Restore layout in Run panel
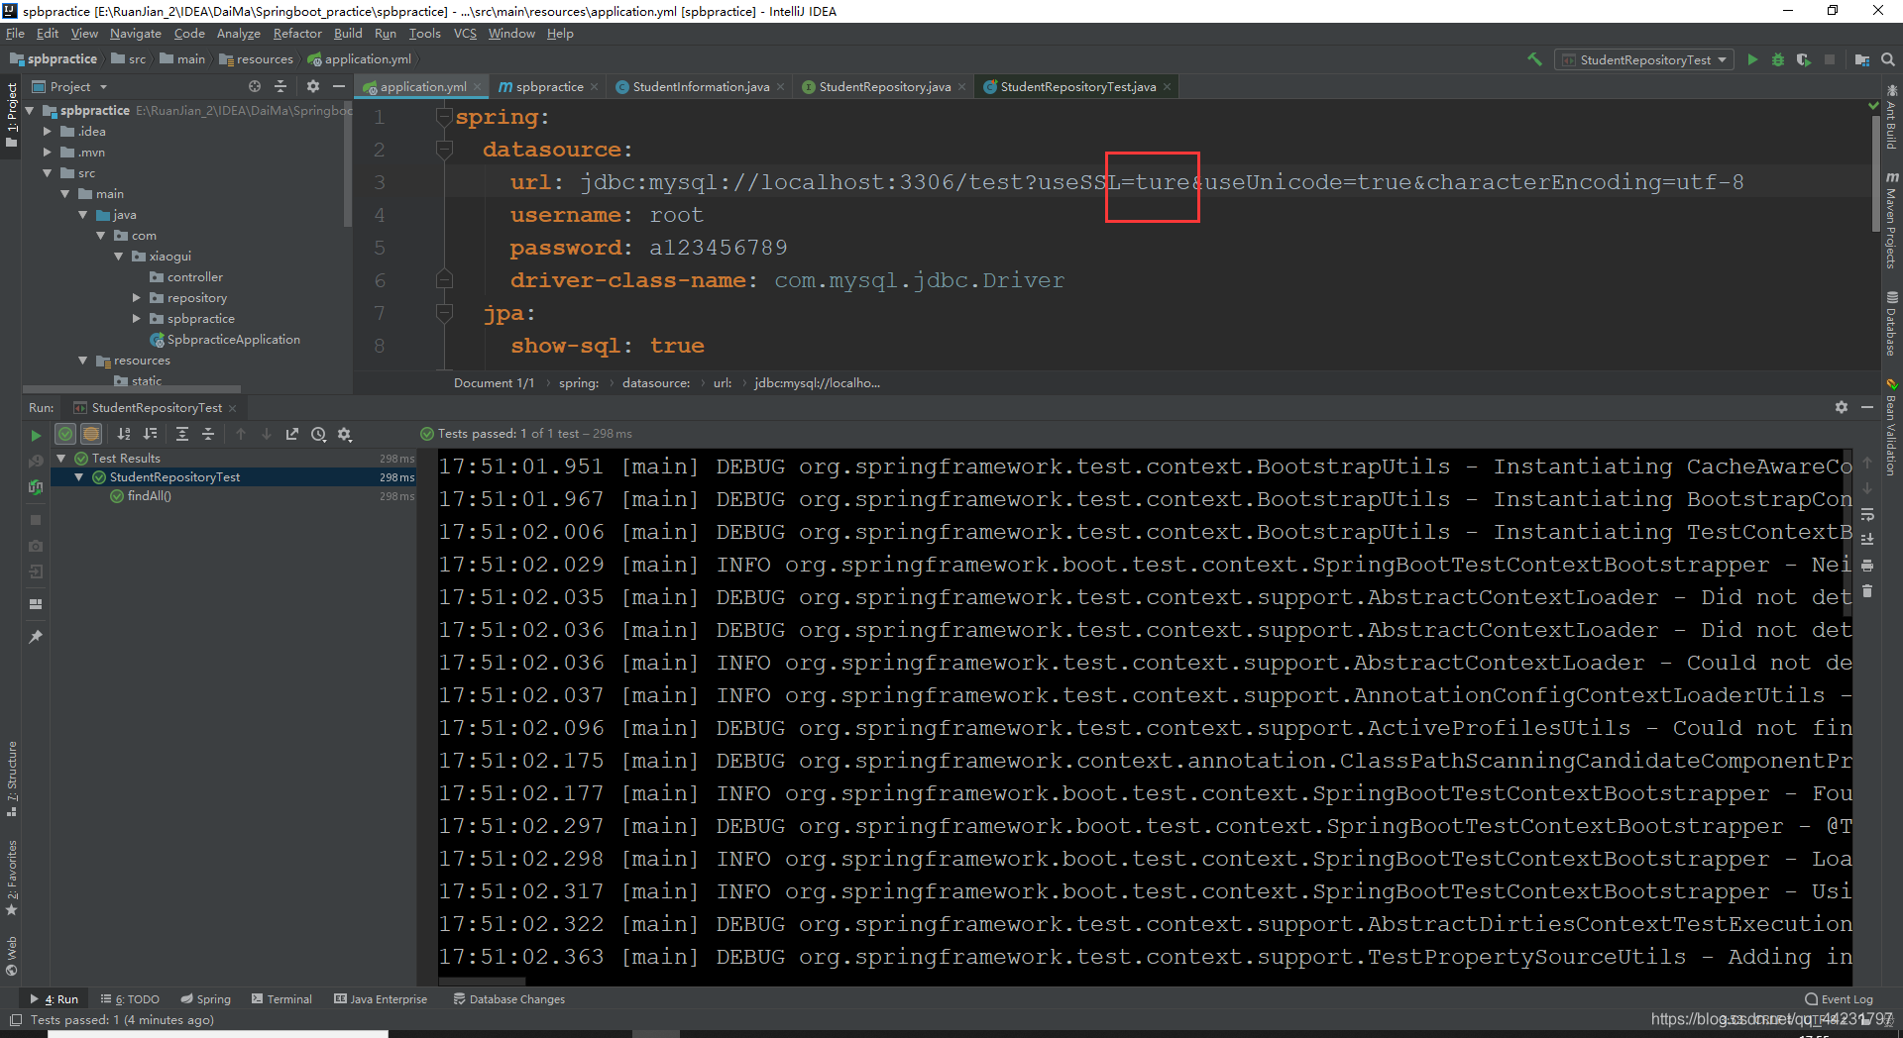1903x1038 pixels. tap(36, 603)
